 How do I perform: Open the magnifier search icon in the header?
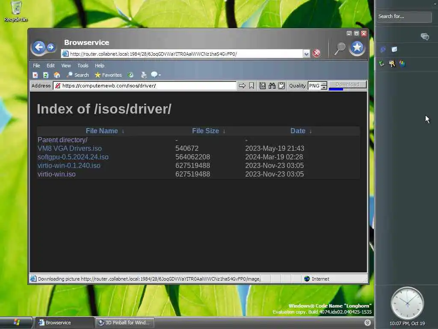[340, 49]
